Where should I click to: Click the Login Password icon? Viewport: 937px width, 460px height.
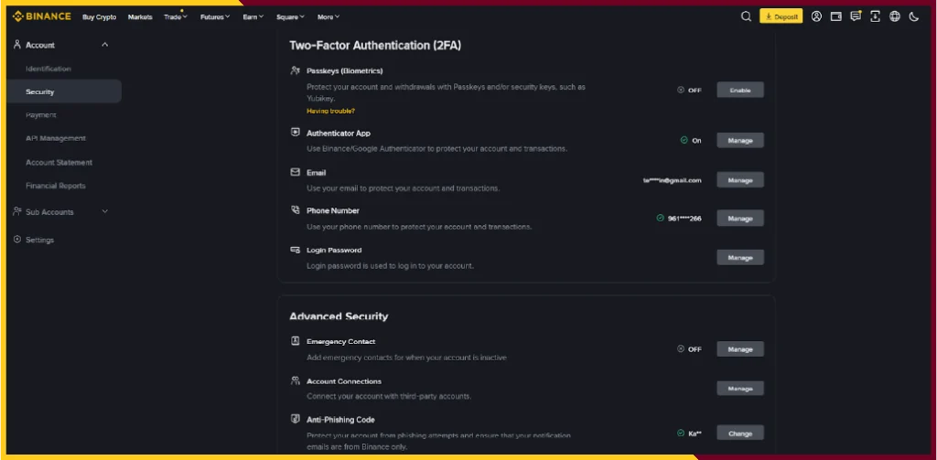[x=295, y=250]
